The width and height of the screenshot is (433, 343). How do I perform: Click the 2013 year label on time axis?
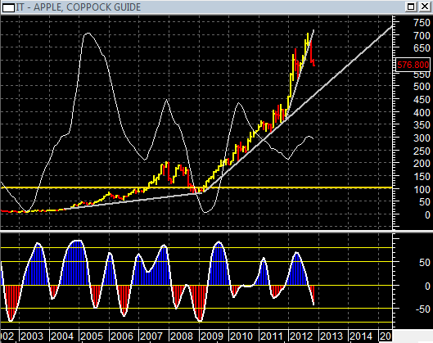pyautogui.click(x=332, y=336)
